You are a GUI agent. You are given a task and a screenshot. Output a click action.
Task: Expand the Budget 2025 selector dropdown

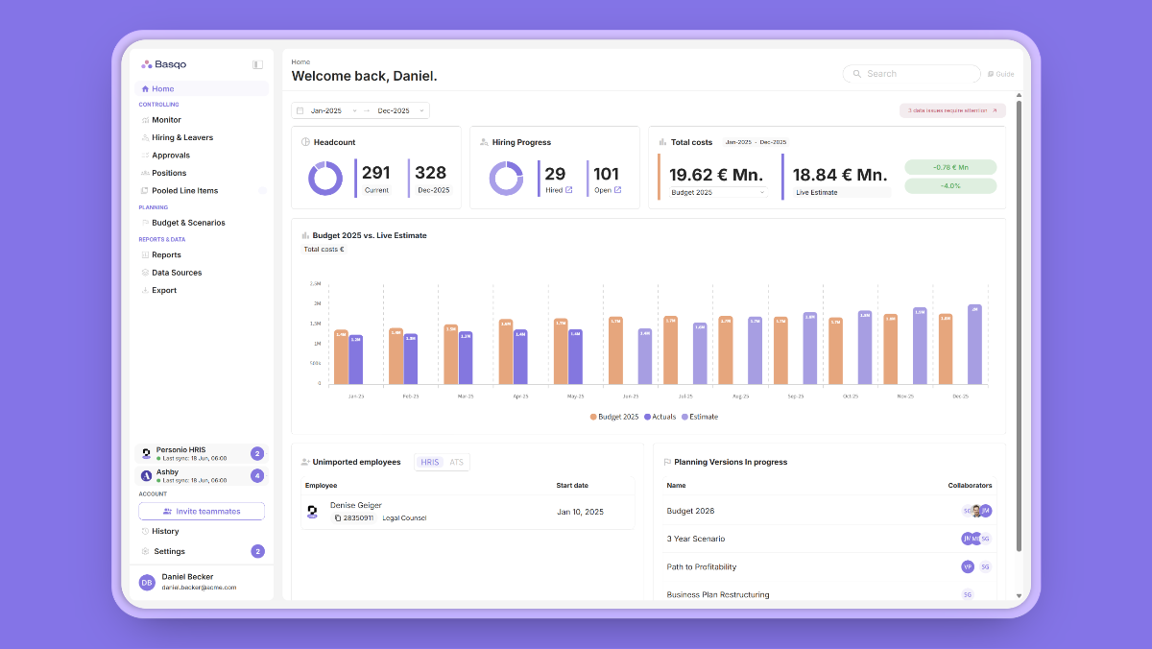click(x=718, y=192)
